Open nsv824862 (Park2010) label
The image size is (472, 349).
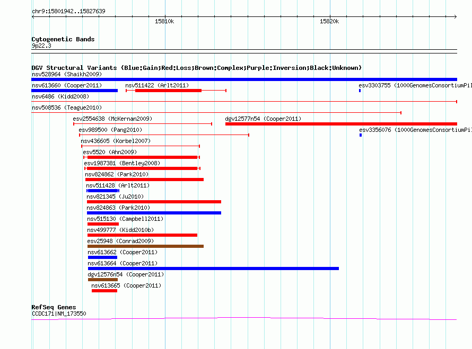(117, 174)
